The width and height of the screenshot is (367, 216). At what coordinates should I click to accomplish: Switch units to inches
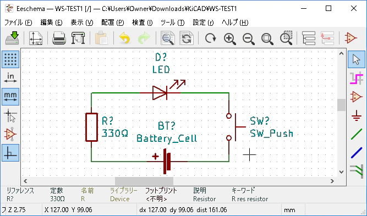pyautogui.click(x=10, y=78)
